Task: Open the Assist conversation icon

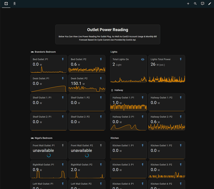Action: click(202, 4)
